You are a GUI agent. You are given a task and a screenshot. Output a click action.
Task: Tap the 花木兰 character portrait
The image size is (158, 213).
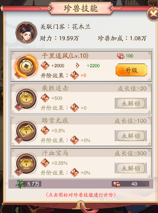26,33
